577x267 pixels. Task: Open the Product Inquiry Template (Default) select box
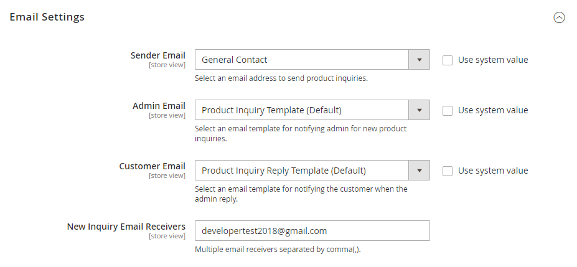pos(301,110)
